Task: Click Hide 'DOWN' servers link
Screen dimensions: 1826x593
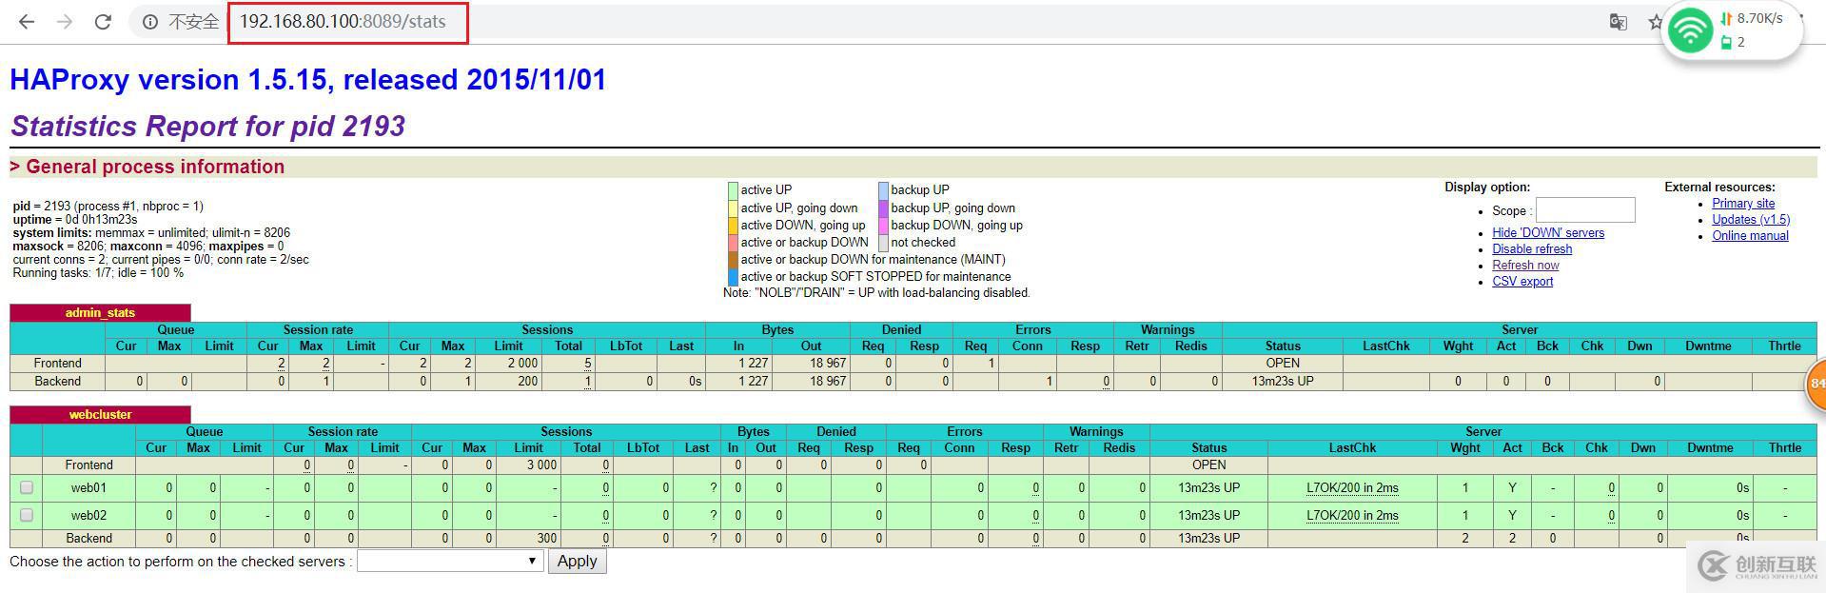Action: coord(1548,233)
